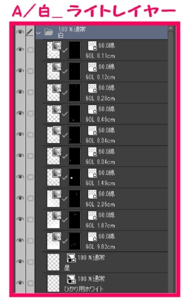Image resolution: width=190 pixels, height=306 pixels.
Task: Enable the checkbox next to 60L 0.20cm layer
Action: (x=30, y=92)
